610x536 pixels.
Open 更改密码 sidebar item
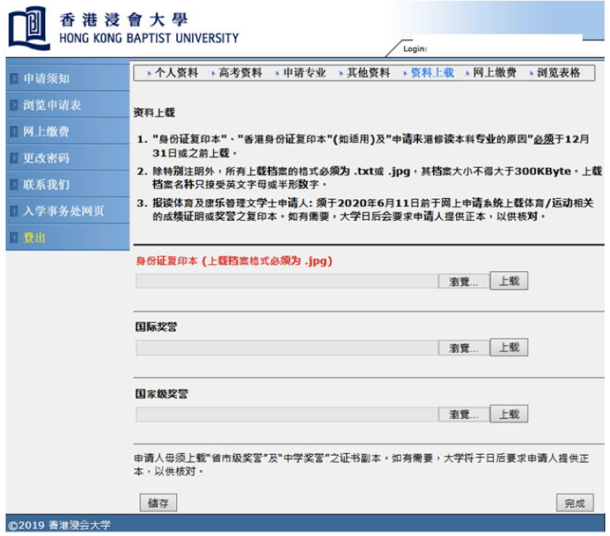click(47, 158)
